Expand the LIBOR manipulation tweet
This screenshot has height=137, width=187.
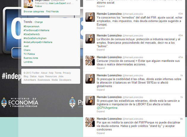point(101,111)
